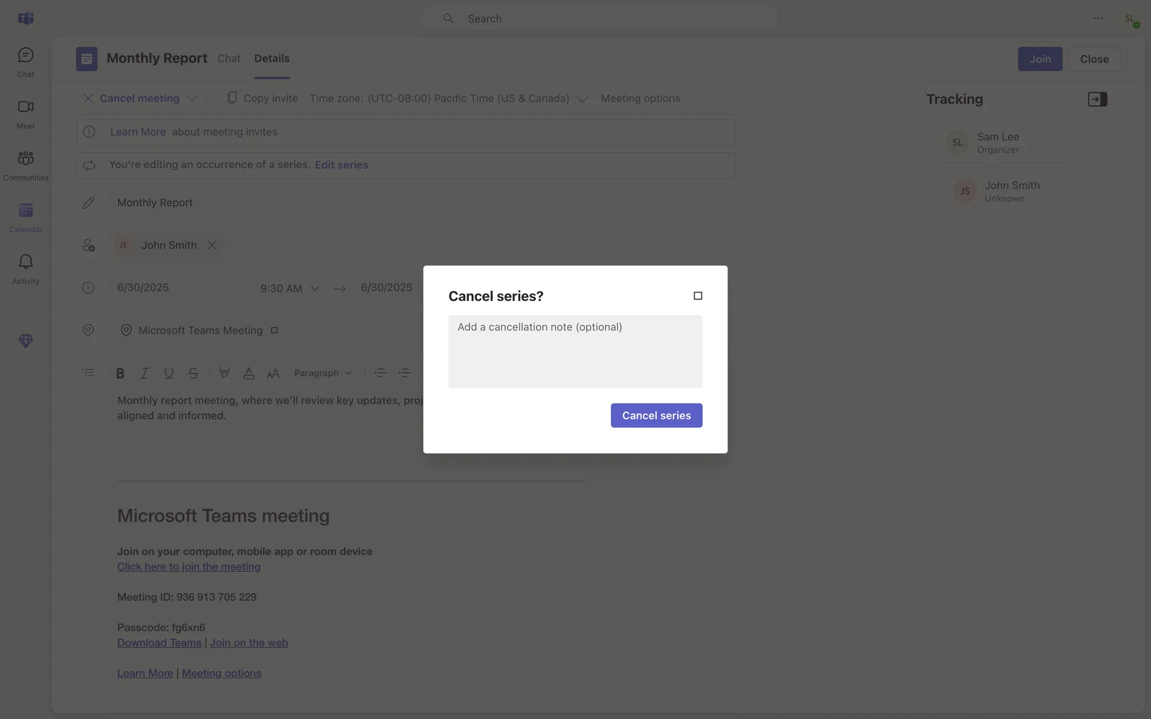This screenshot has width=1151, height=719.
Task: Apply Strikethrough formatting
Action: [x=193, y=373]
